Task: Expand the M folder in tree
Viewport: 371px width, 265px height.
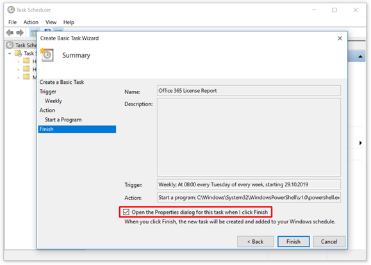Action: 18,77
